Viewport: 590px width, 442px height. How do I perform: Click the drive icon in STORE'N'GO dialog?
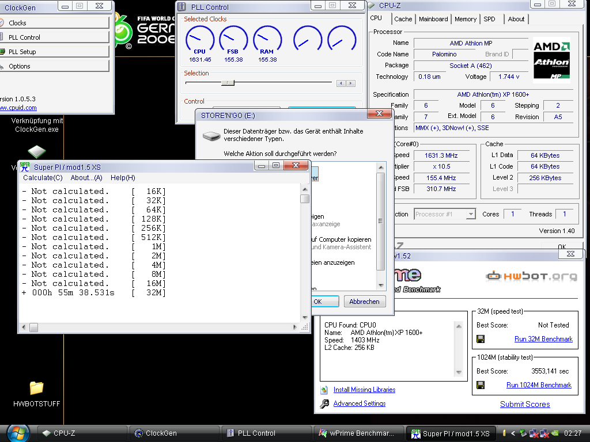[211, 135]
